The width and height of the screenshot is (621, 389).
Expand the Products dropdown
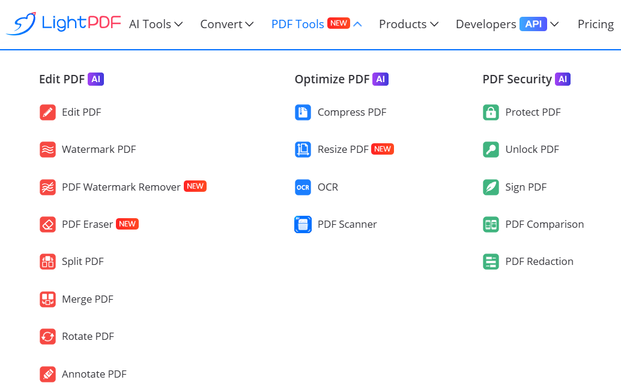point(408,24)
